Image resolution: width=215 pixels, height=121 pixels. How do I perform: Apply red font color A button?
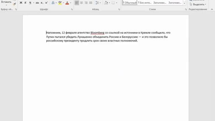pos(67,3)
